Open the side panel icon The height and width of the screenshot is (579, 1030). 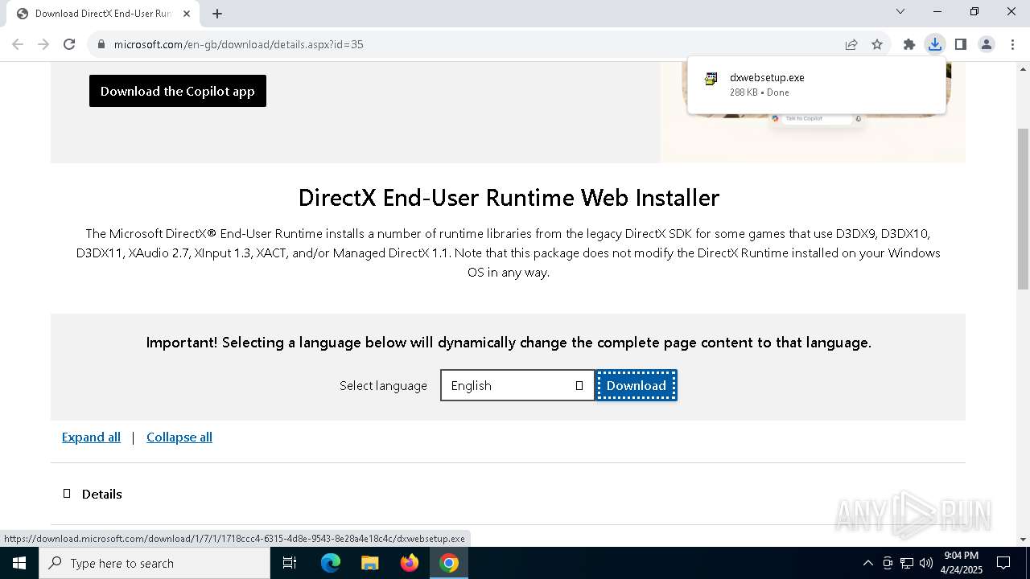pos(961,44)
